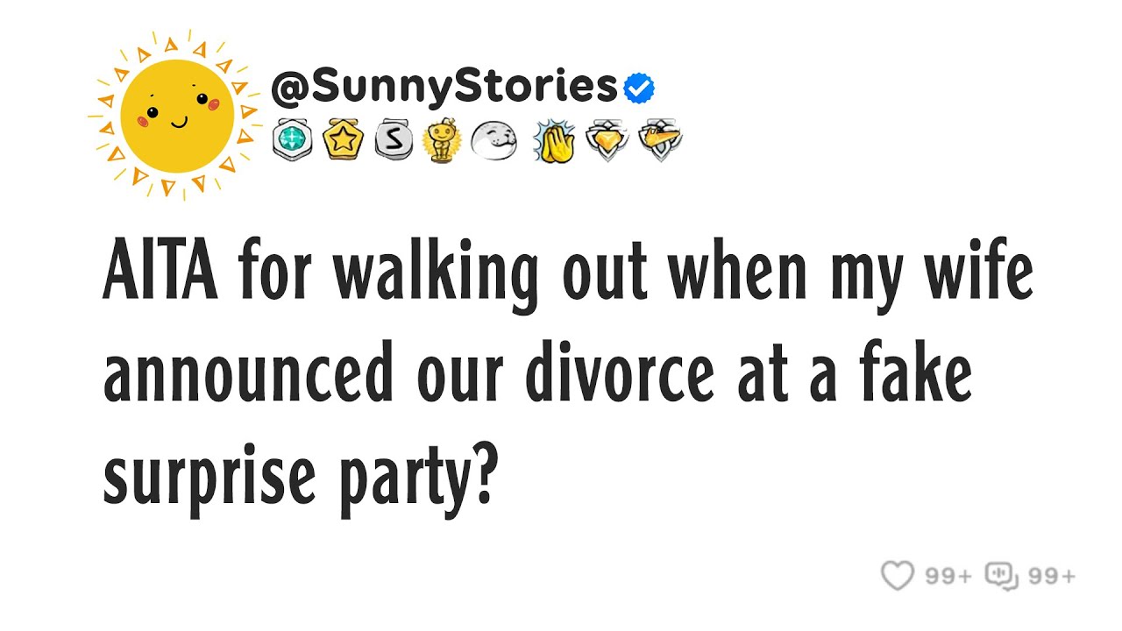Select the teal diamond award badge
Screen dimensions: 1122x631
291,140
